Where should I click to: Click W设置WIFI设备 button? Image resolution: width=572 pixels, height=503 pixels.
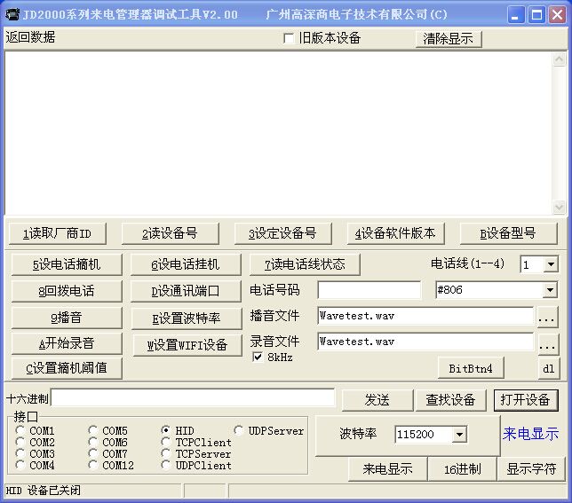pos(187,345)
